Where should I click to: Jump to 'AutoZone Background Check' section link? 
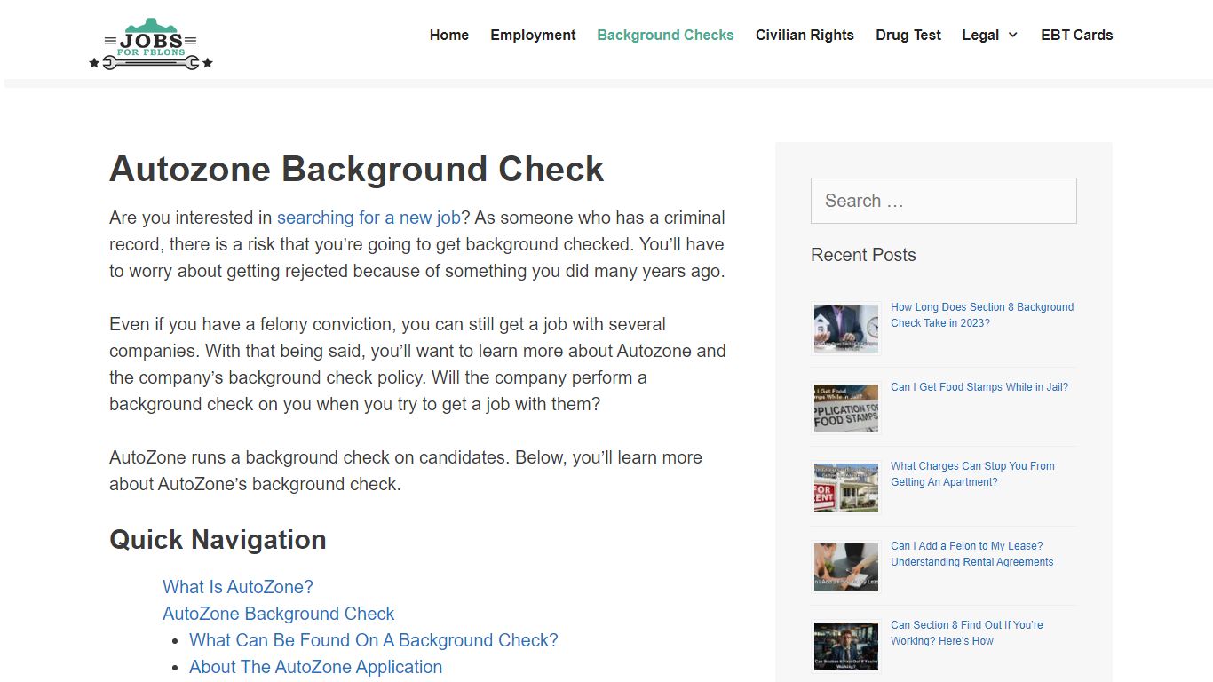(x=279, y=614)
